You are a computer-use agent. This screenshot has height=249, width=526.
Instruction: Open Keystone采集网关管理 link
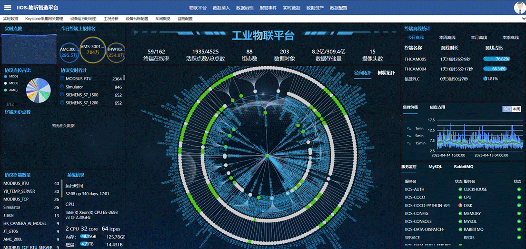coord(44,19)
